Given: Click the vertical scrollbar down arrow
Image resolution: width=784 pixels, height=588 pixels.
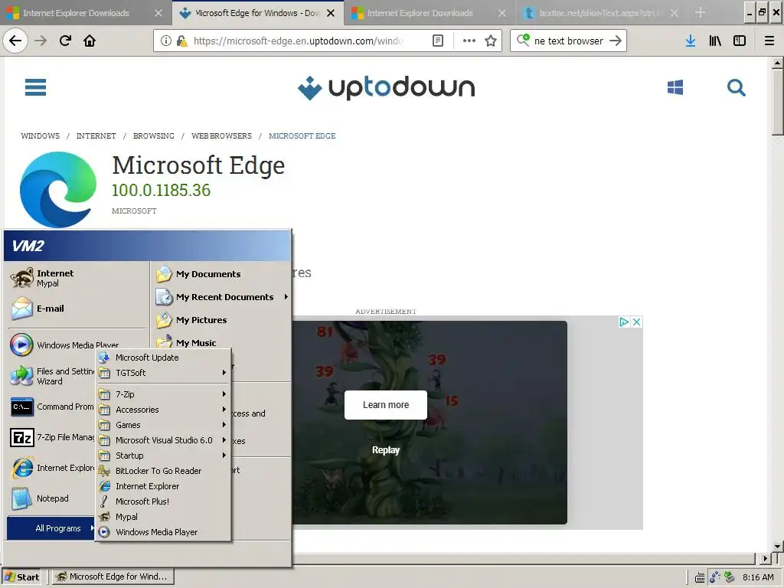Looking at the screenshot, I should [x=778, y=546].
